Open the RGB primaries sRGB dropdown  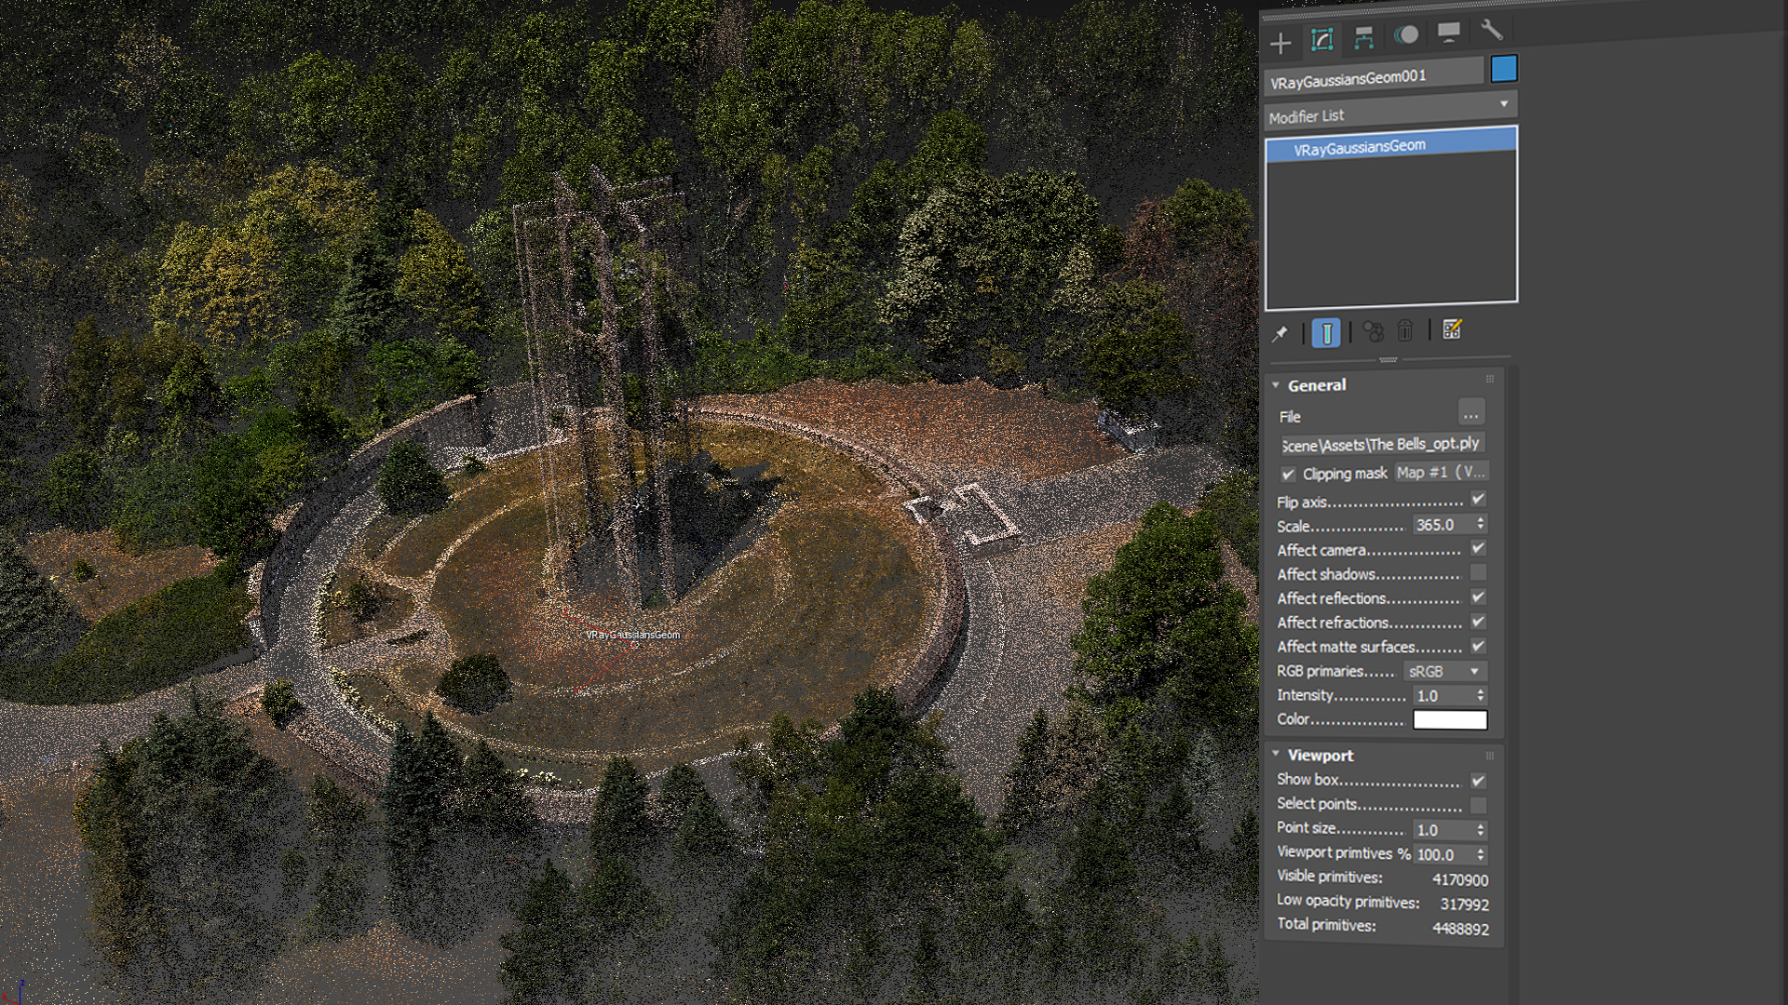[x=1445, y=671]
